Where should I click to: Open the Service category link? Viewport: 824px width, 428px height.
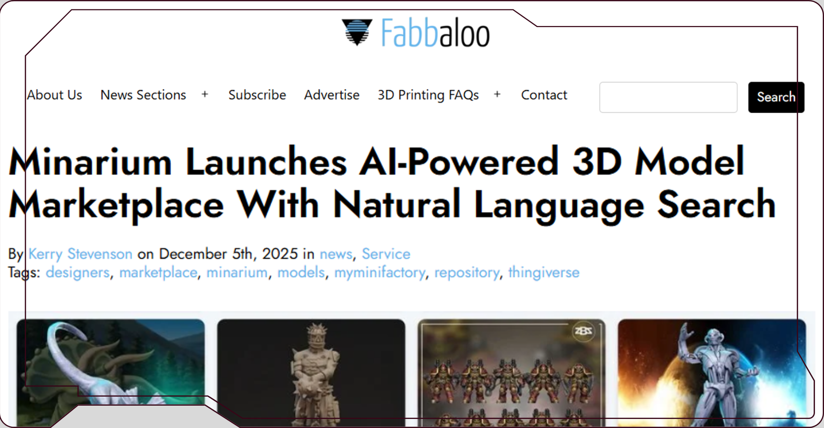(x=386, y=254)
